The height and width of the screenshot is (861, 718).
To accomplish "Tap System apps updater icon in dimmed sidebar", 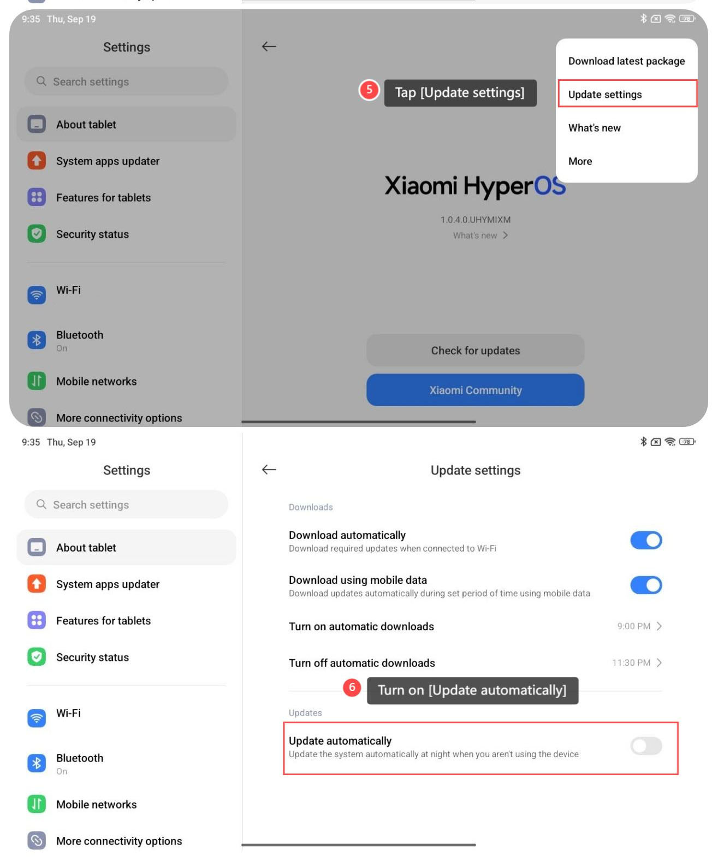I will click(37, 161).
